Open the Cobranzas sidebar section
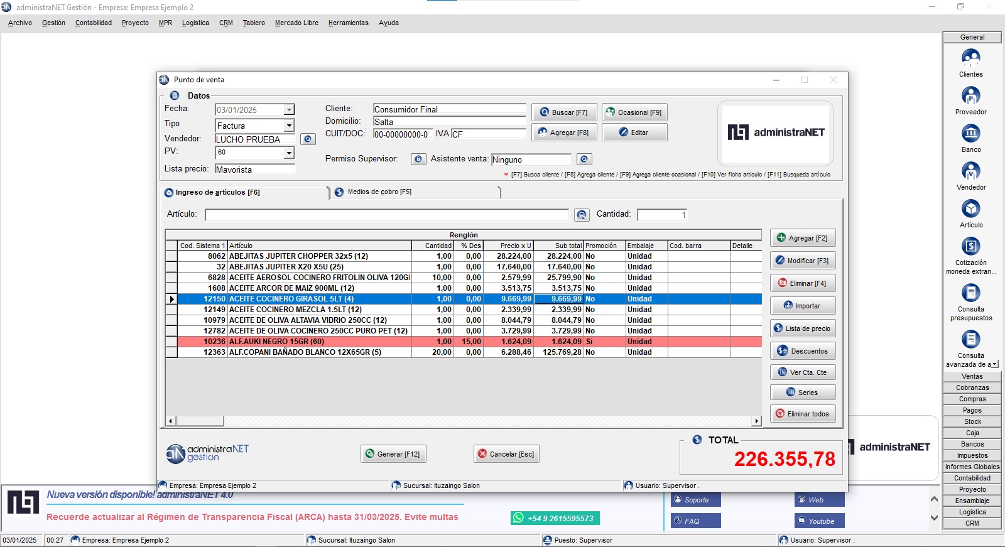The image size is (1005, 547). pos(972,387)
